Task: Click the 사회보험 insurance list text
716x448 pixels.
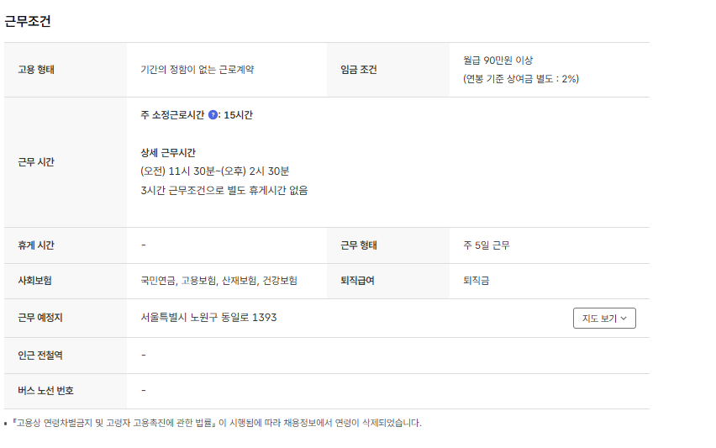Action: (x=218, y=281)
